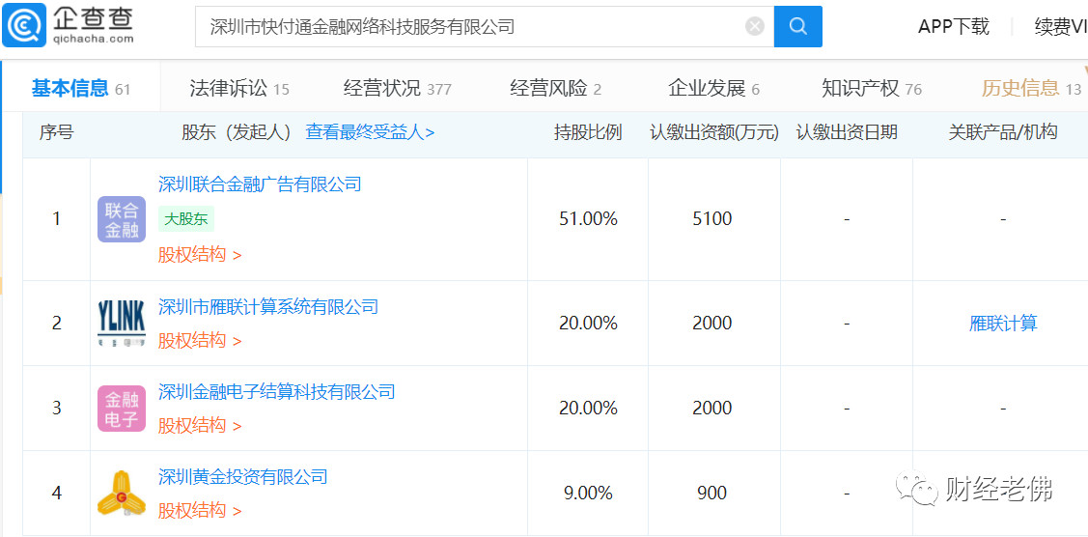Open the 经营风险 tab
The image size is (1088, 537).
pos(556,88)
